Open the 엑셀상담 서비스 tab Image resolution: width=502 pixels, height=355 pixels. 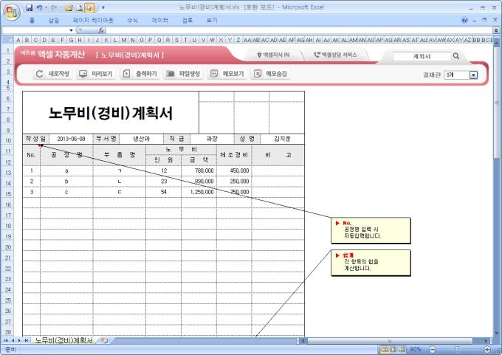[x=335, y=55]
